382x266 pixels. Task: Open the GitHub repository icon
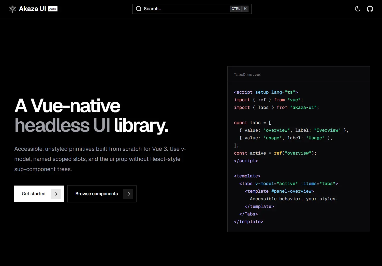[370, 9]
